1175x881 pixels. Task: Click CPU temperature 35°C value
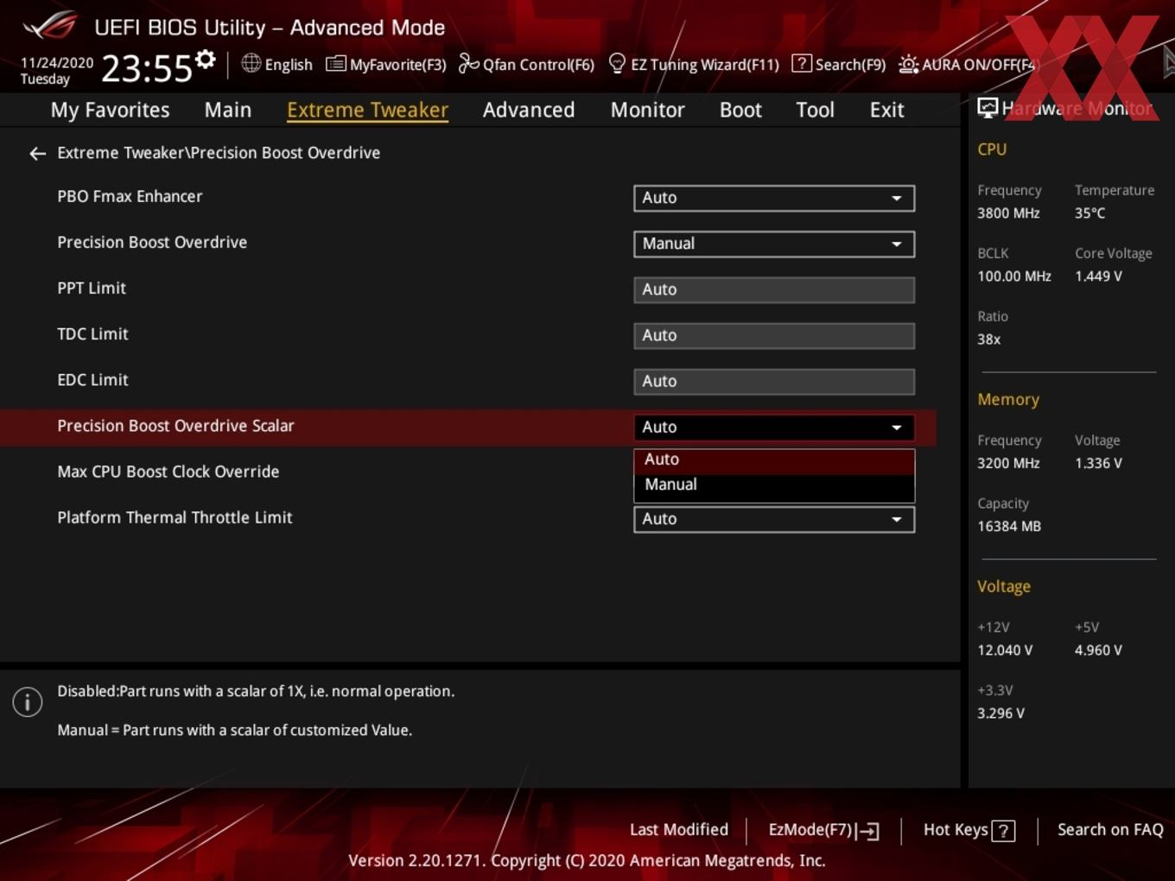1089,213
